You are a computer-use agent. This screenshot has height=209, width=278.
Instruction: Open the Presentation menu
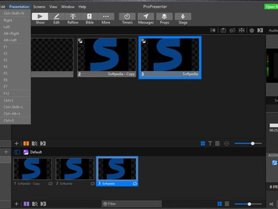point(19,7)
